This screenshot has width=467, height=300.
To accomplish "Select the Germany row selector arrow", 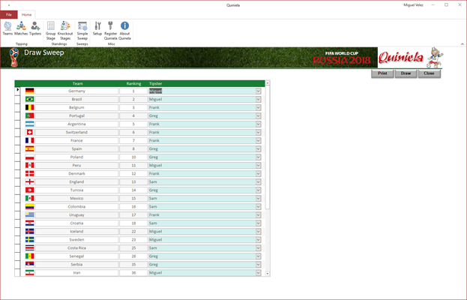I will point(17,91).
